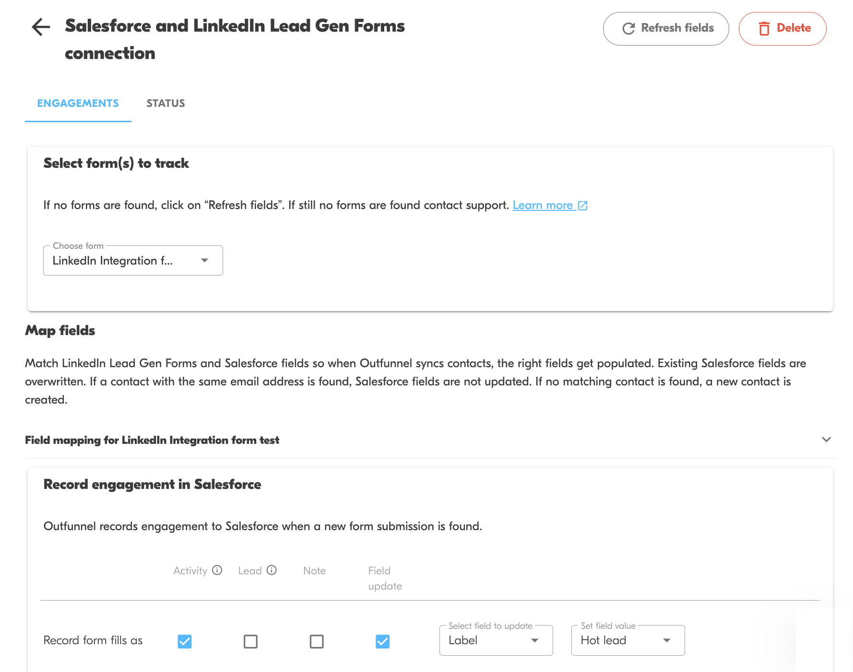This screenshot has height=672, width=853.
Task: Click the Field mapping for LinkedIn Integration heading
Action: pos(152,440)
